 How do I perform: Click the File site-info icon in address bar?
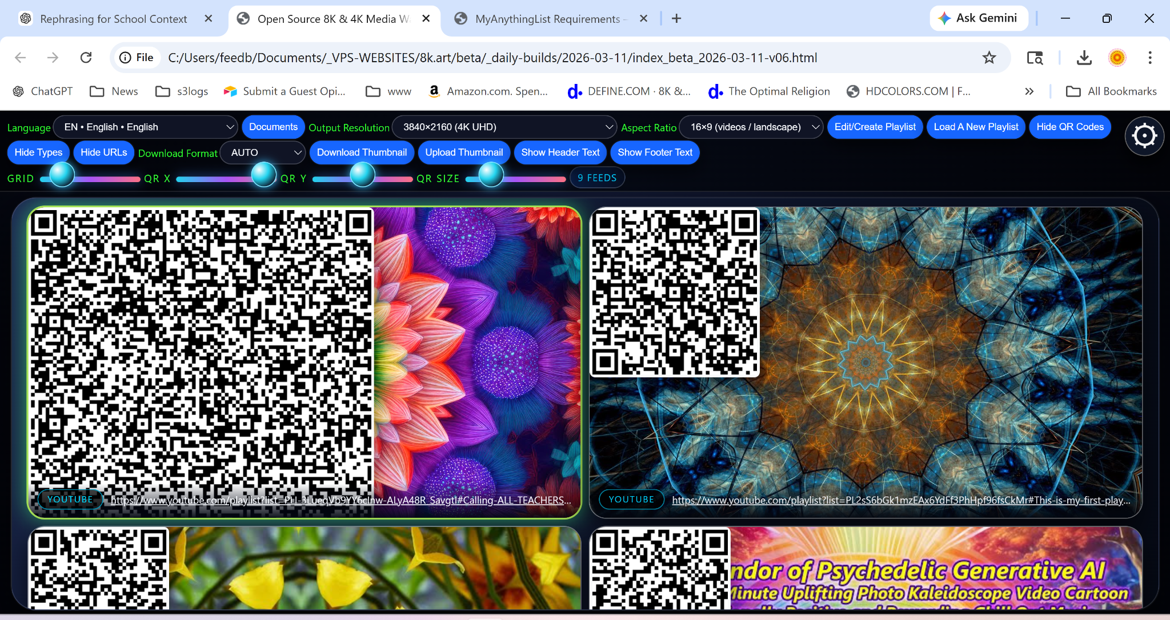tap(137, 58)
